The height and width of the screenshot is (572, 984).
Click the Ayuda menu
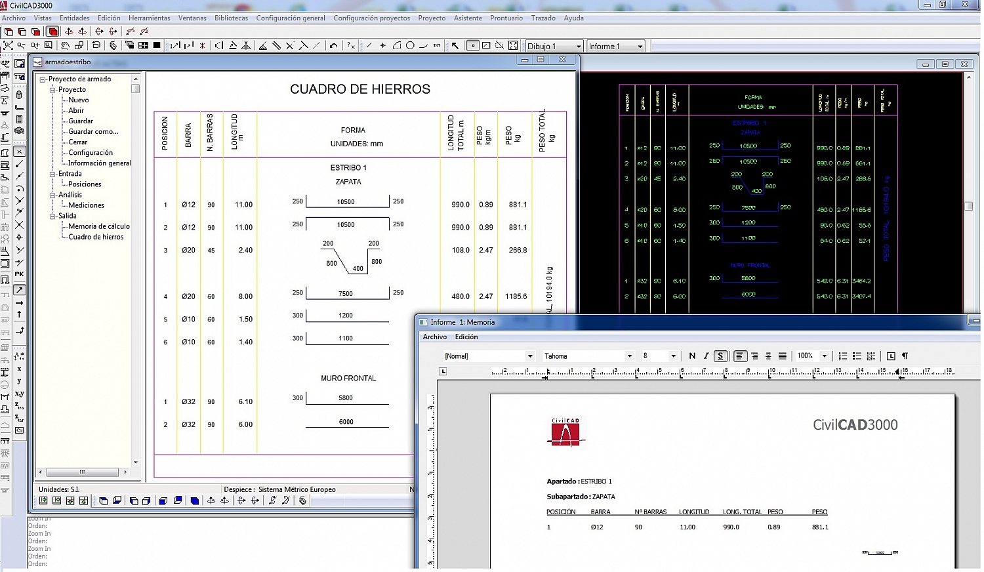[x=573, y=18]
